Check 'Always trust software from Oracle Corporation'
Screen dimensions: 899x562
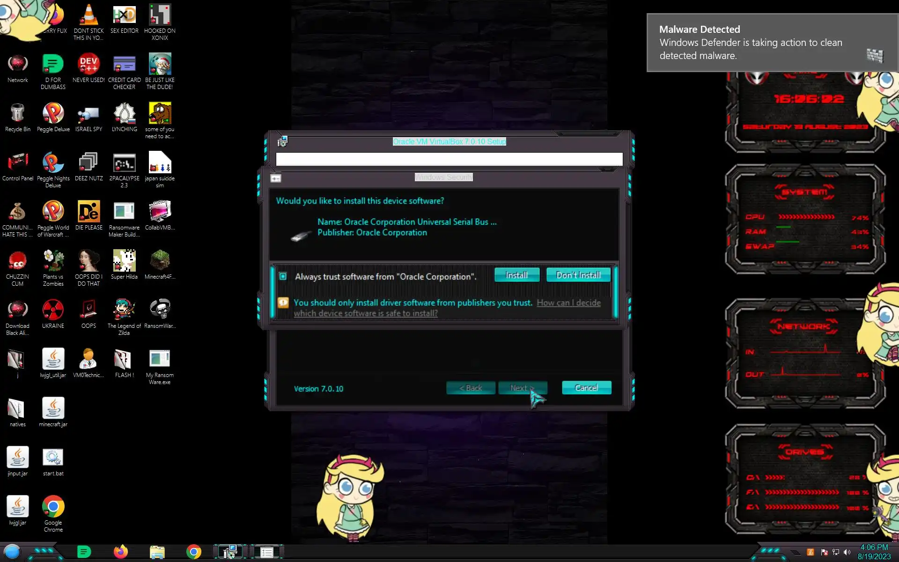click(x=283, y=276)
